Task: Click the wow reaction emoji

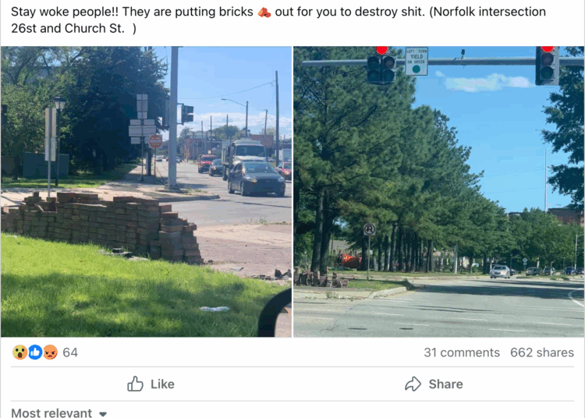Action: (19, 352)
